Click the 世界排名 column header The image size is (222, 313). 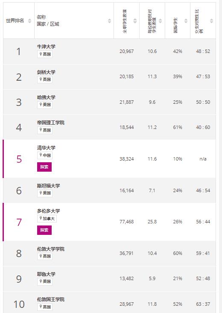(15, 20)
